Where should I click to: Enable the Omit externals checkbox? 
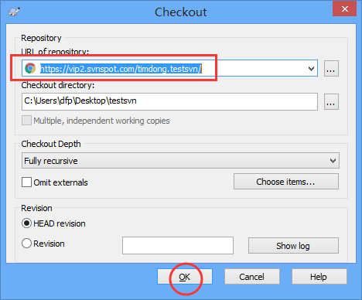pyautogui.click(x=26, y=182)
